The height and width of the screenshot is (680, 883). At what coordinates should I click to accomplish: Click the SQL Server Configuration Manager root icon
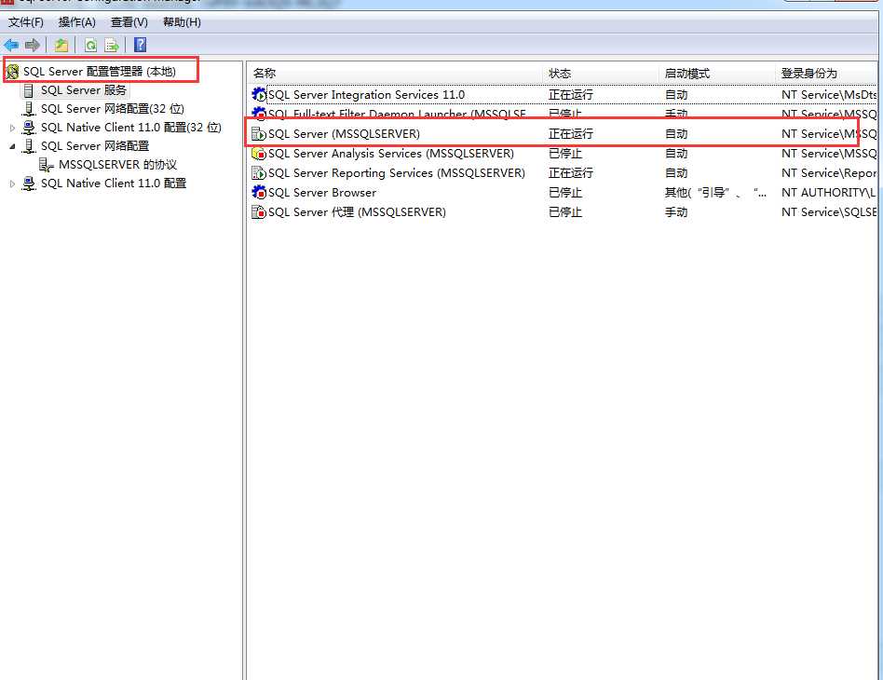tap(12, 72)
